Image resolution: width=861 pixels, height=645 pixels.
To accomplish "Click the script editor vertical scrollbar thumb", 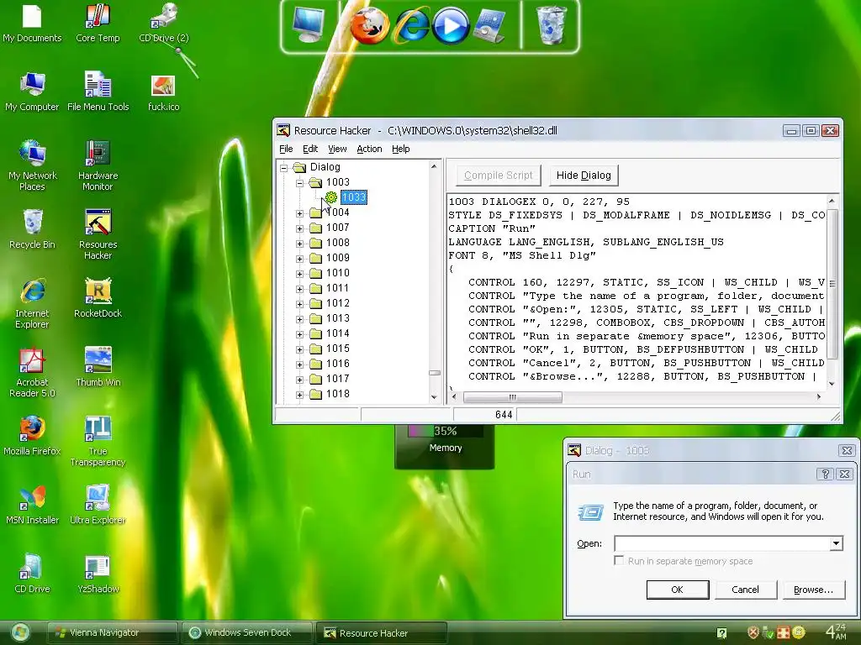I will pyautogui.click(x=832, y=284).
